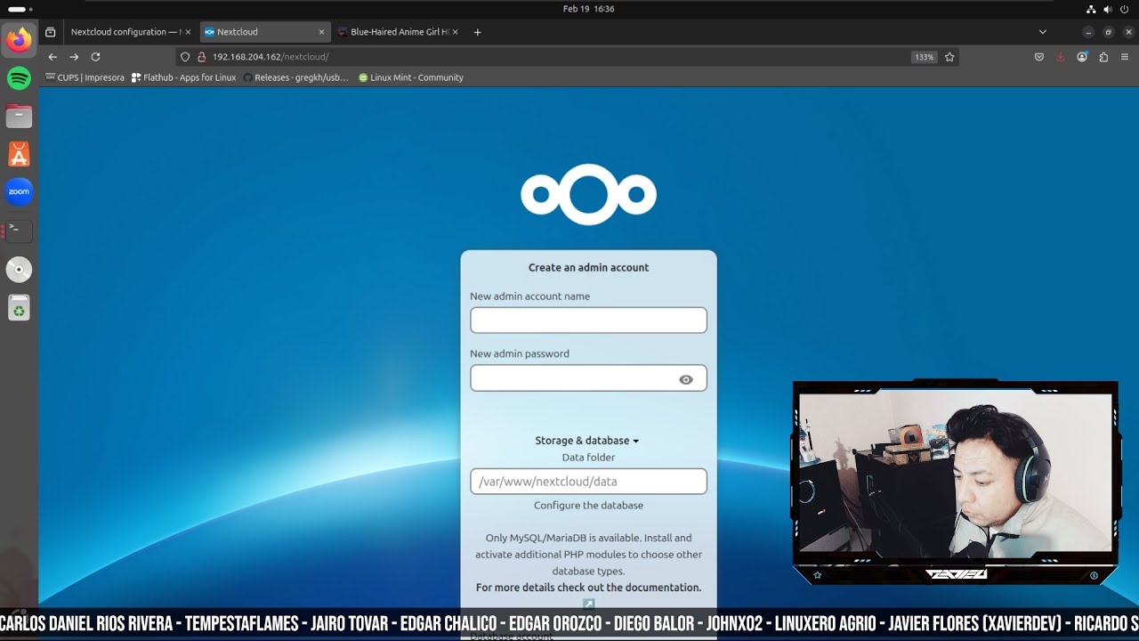Focus the New admin password field

[588, 378]
